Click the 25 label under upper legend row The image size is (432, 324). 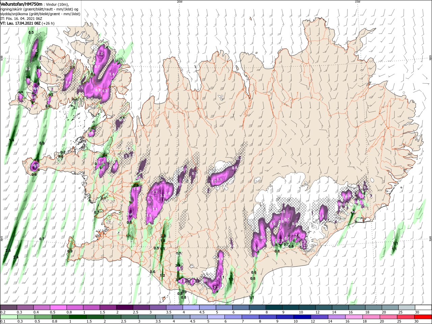coord(401,312)
